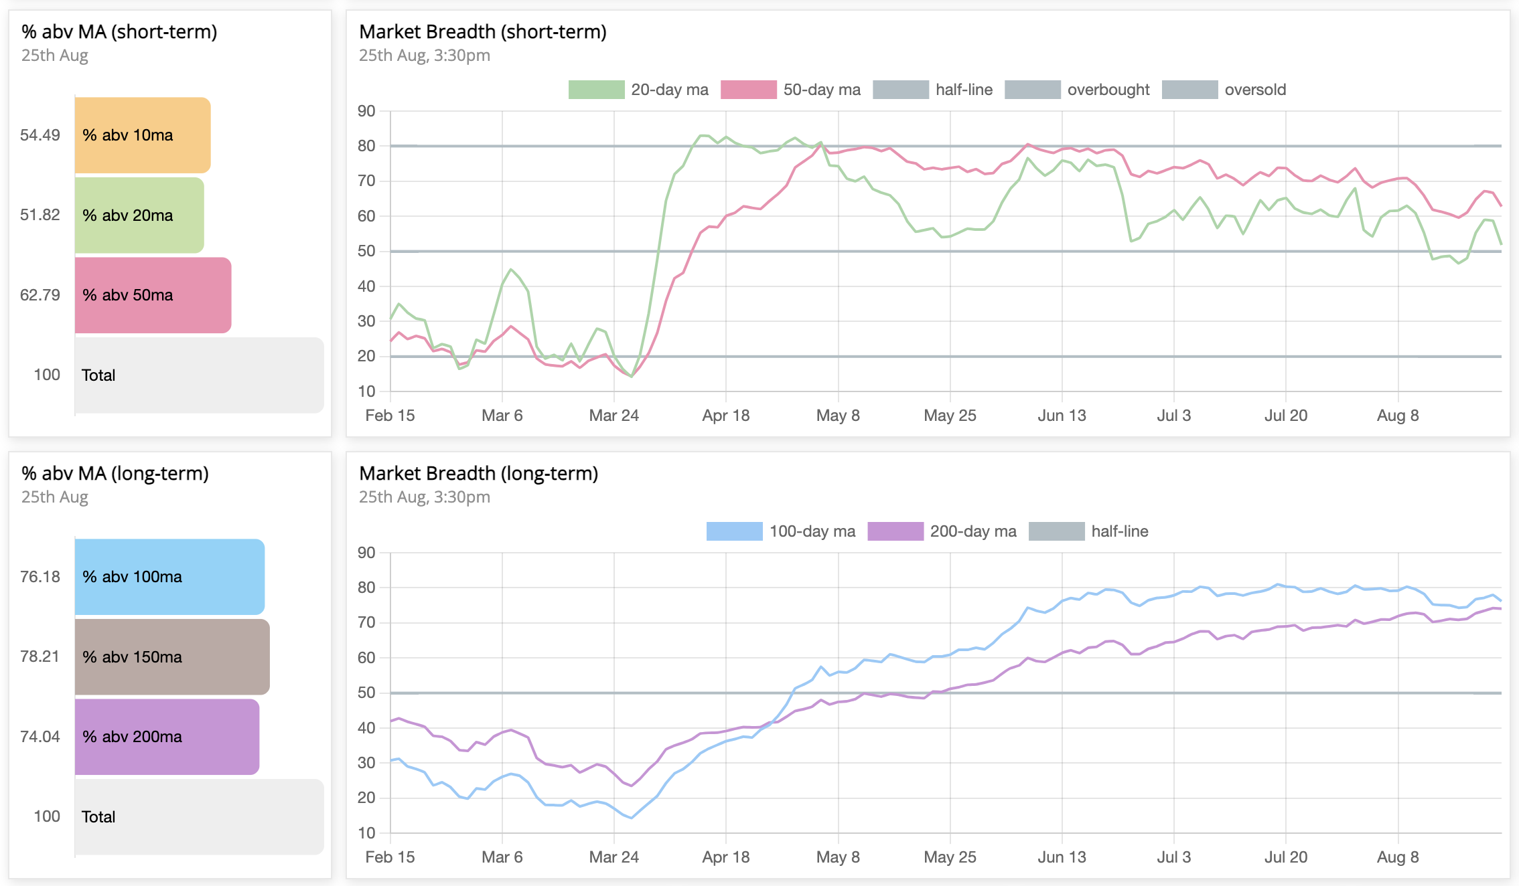Toggle the long-term half-line legend swatch
1519x886 pixels.
(1056, 531)
